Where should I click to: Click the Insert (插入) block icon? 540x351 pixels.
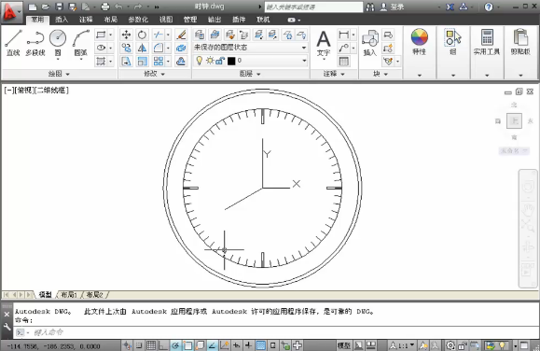coord(370,43)
